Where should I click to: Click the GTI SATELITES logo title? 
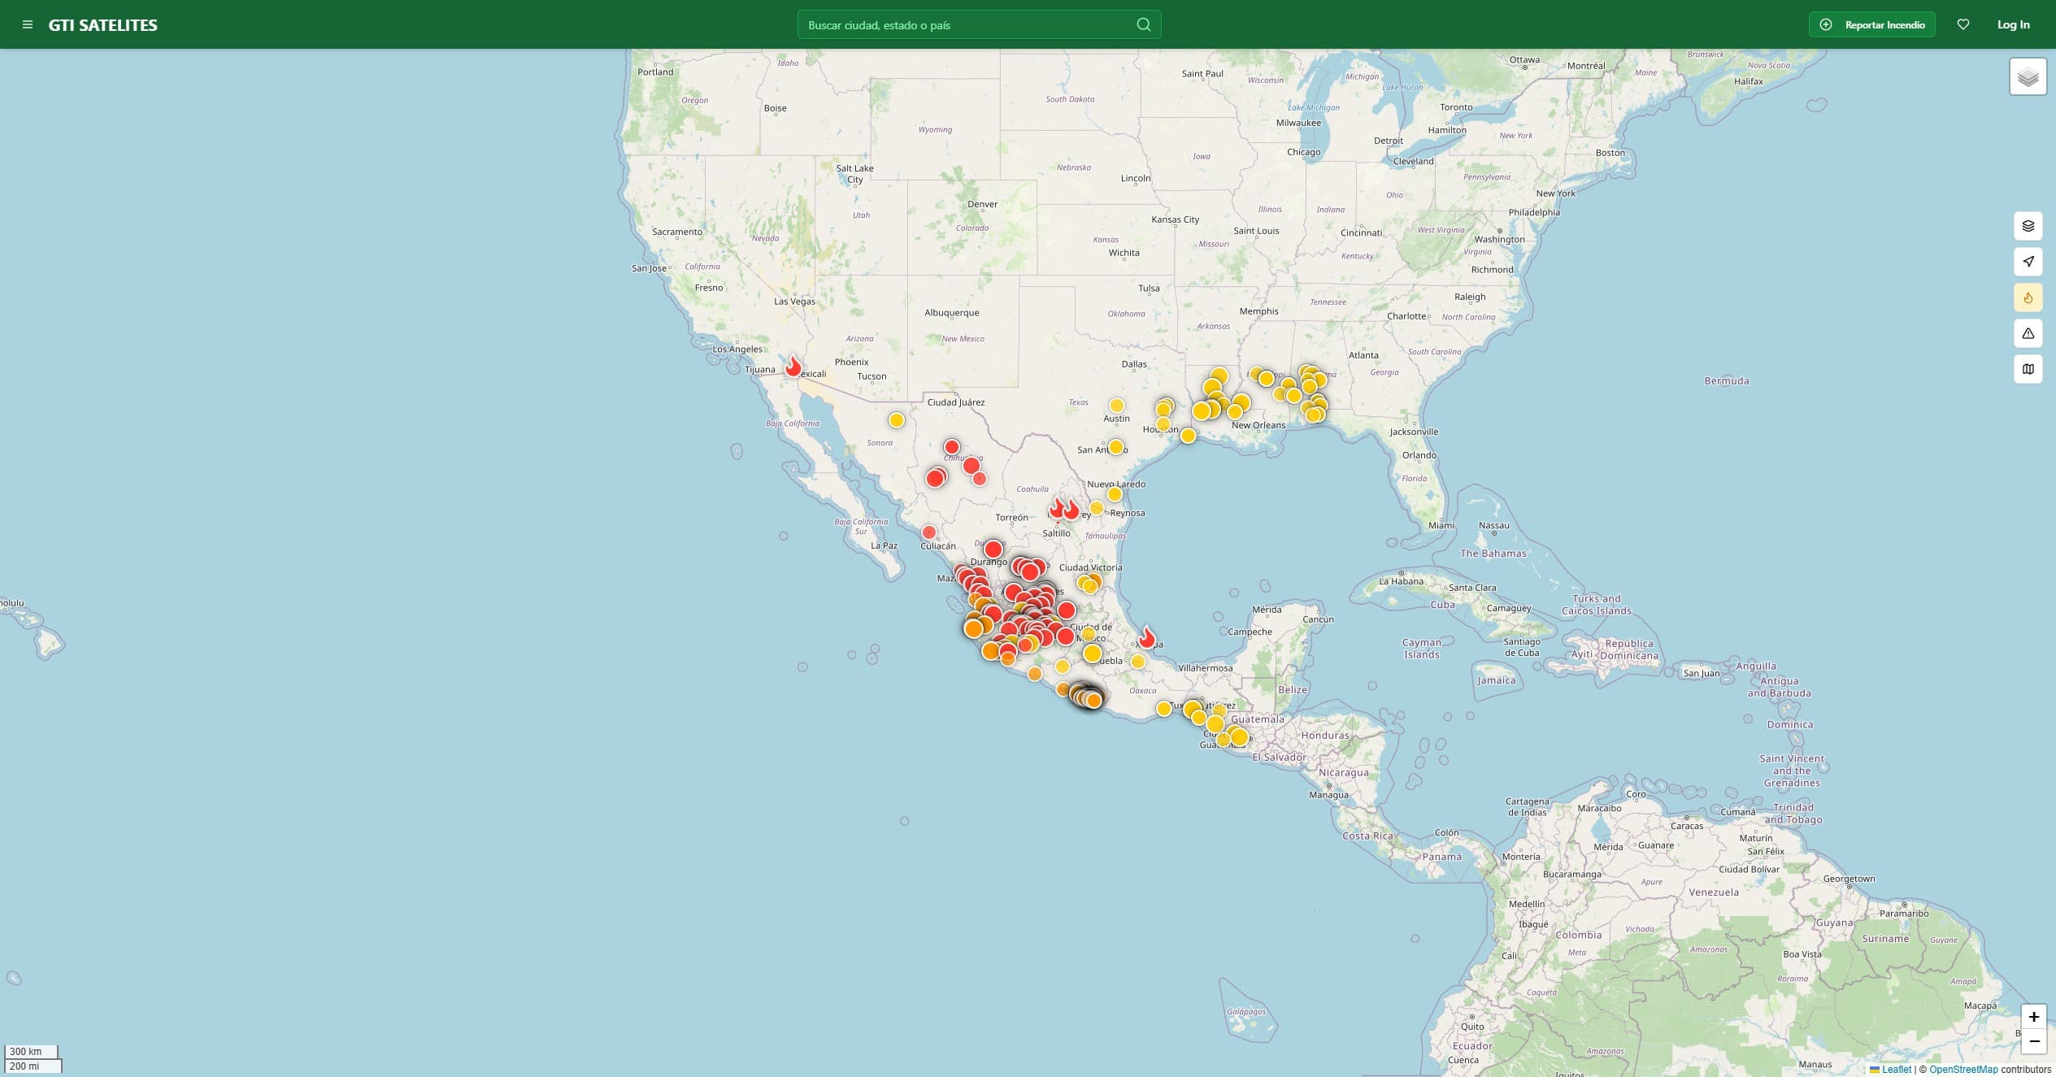pyautogui.click(x=102, y=24)
